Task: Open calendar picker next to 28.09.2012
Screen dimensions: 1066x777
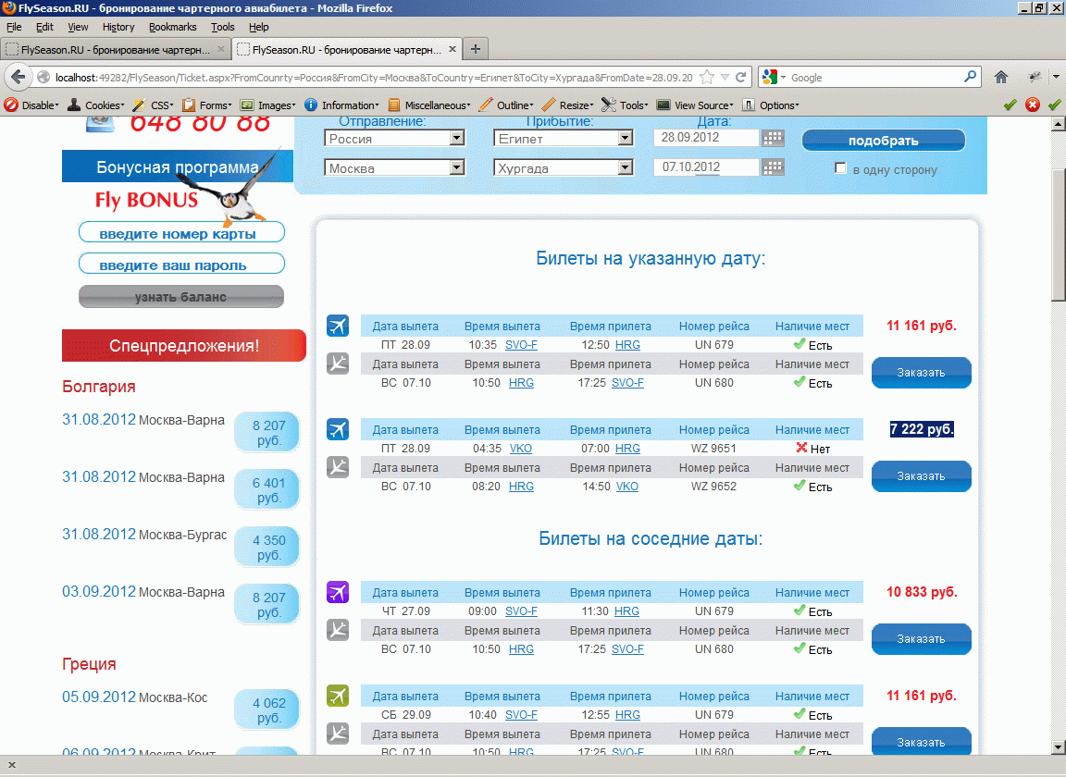Action: (773, 138)
